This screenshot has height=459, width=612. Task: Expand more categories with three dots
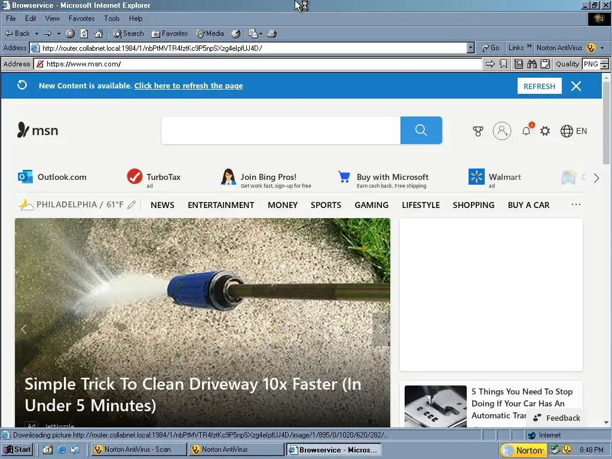[576, 204]
